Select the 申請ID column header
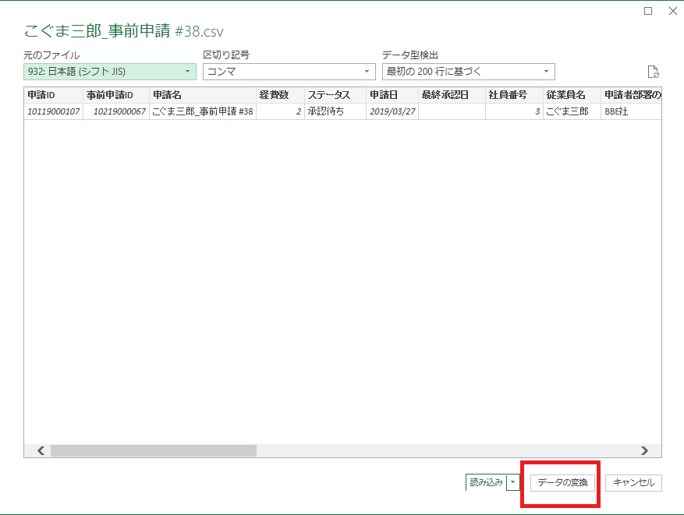 [x=54, y=95]
